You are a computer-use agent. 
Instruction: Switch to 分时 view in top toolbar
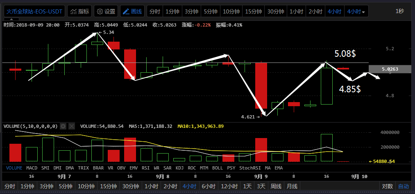click(x=154, y=11)
